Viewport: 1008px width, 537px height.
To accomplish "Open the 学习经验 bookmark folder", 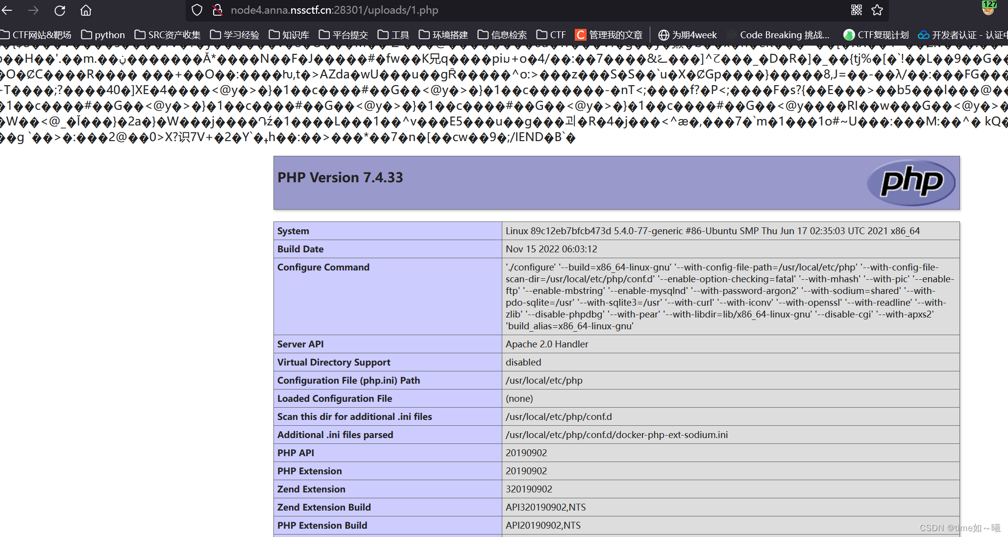I will pos(235,35).
